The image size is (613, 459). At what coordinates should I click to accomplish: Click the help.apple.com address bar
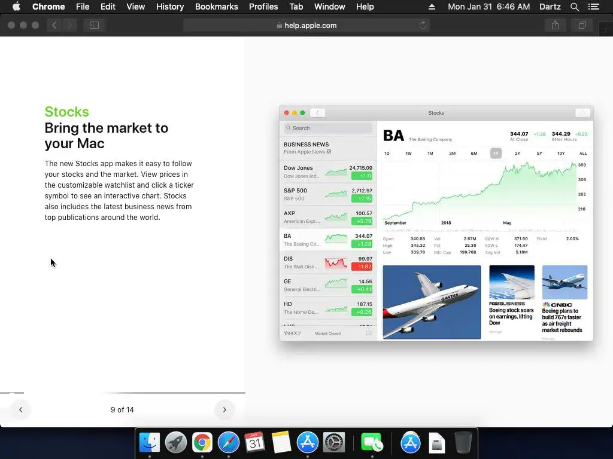306,25
